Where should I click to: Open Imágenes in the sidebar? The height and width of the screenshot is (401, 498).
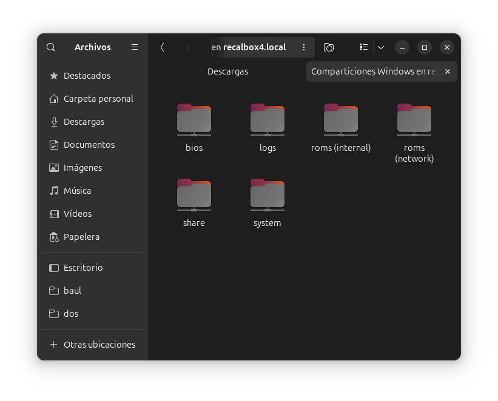coord(93,168)
